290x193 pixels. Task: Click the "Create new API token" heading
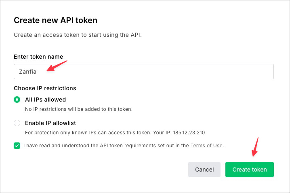56,20
